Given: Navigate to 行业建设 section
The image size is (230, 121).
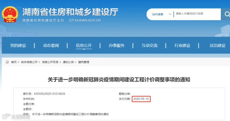Looking at the screenshot, I should [x=182, y=46].
